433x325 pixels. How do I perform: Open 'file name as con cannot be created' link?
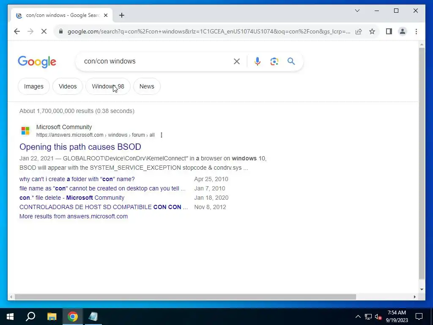click(102, 188)
